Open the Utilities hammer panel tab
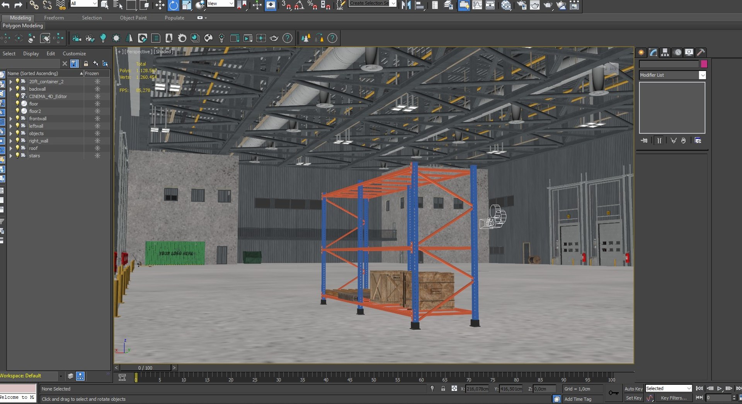The image size is (742, 404). 701,52
